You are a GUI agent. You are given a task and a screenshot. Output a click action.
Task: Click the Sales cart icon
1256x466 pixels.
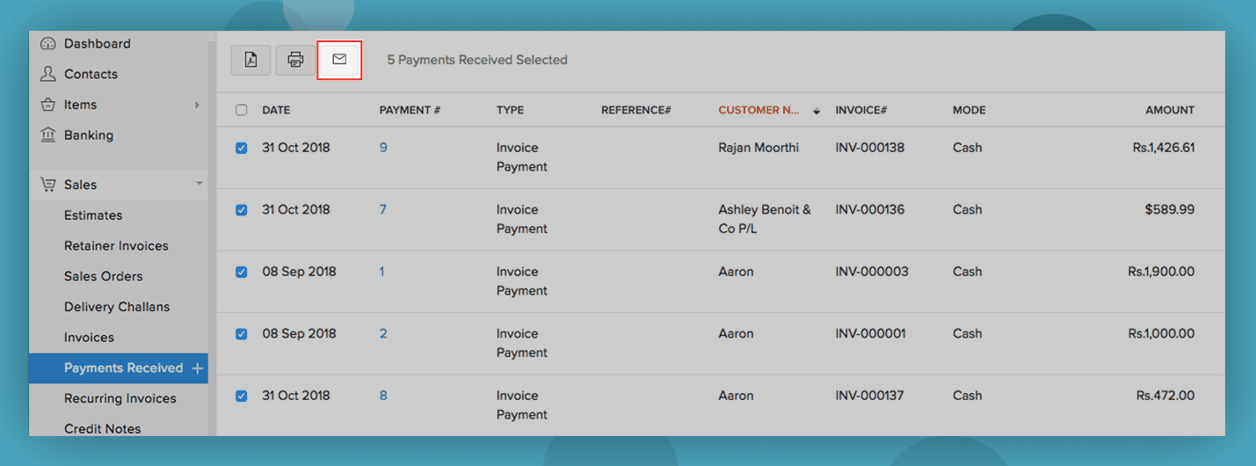(48, 185)
